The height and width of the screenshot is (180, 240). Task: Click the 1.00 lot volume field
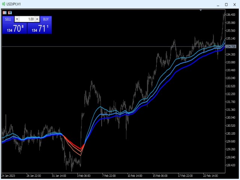[27, 19]
